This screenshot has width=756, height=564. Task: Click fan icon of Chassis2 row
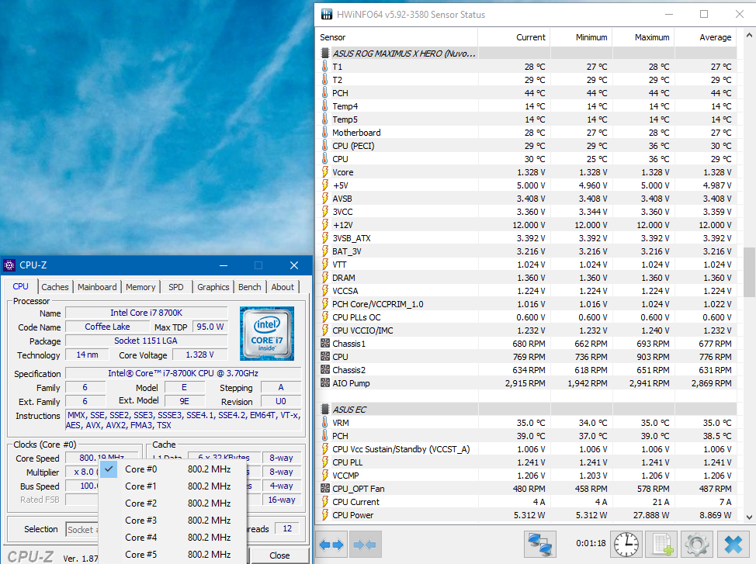click(325, 370)
